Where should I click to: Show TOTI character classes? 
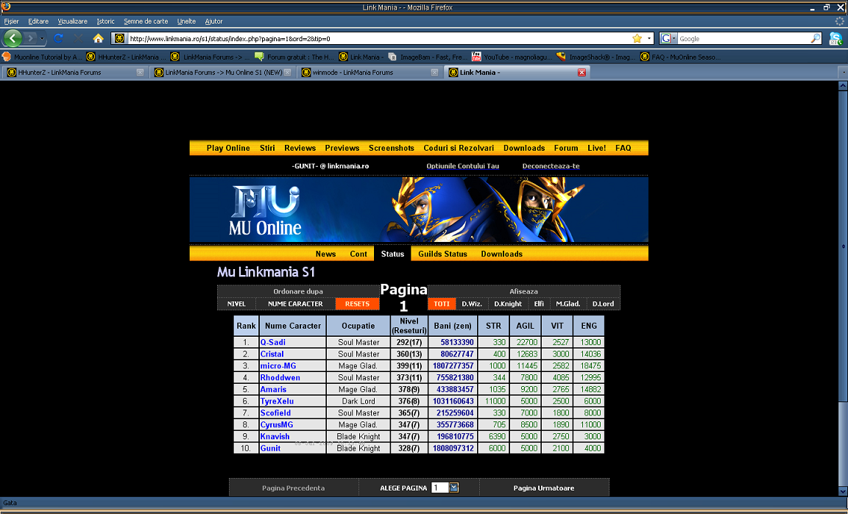[442, 304]
